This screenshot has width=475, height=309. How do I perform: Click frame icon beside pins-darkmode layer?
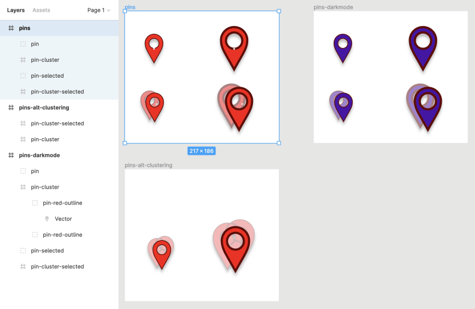click(x=11, y=155)
